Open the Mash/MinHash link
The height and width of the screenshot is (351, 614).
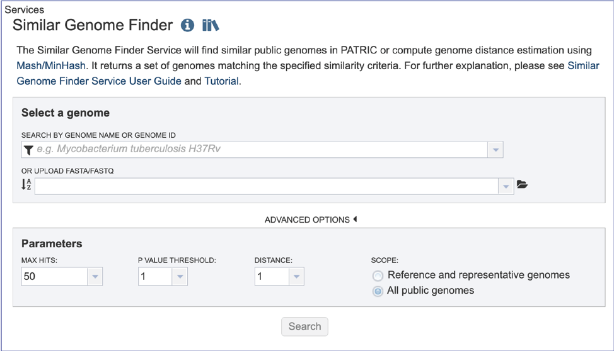tap(51, 65)
